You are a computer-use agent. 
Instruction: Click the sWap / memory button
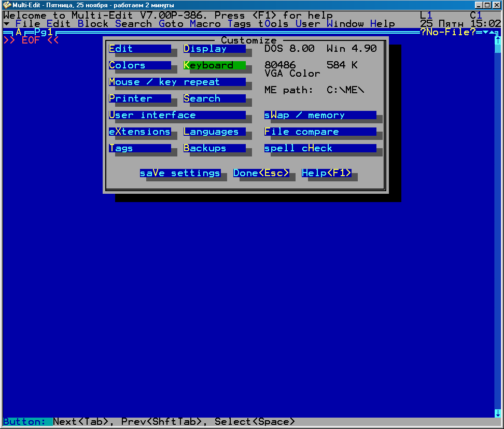click(x=320, y=115)
